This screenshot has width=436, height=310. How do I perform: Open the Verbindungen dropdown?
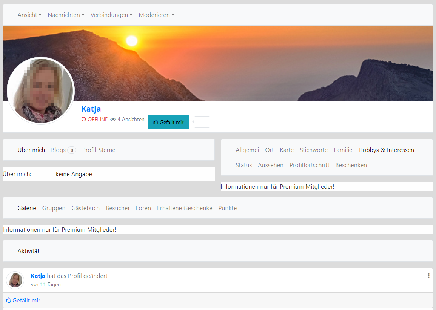[x=111, y=15]
